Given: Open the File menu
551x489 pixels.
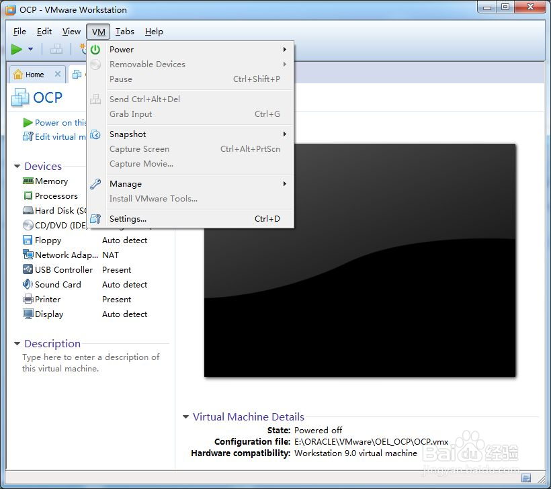Looking at the screenshot, I should point(19,32).
